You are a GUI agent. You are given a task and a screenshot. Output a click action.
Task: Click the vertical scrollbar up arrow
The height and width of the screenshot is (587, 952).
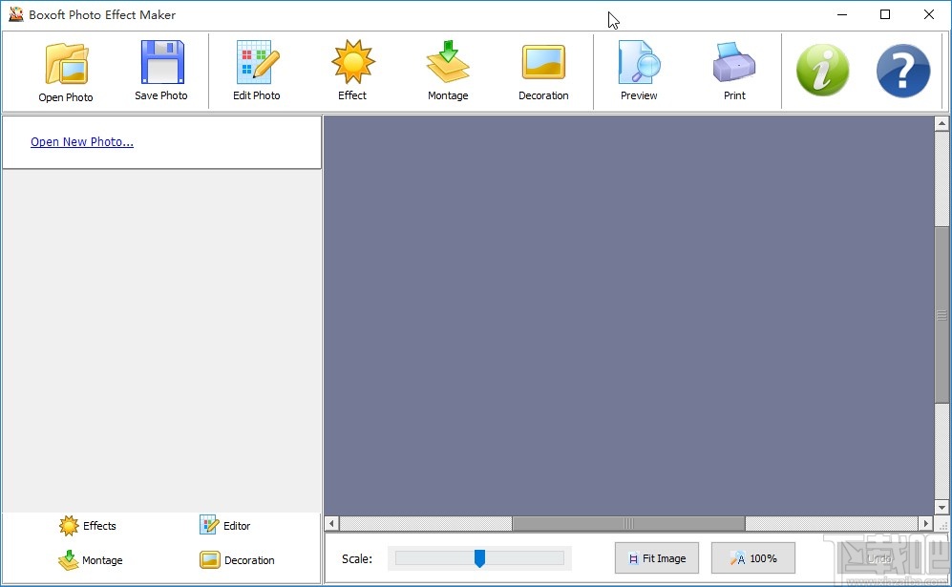pyautogui.click(x=942, y=124)
